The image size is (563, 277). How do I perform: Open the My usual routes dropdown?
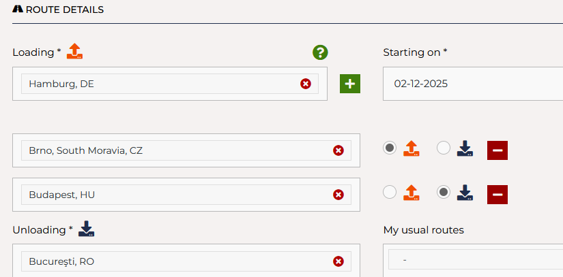(x=474, y=260)
